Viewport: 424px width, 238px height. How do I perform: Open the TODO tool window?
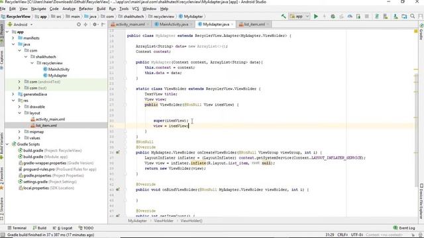click(x=86, y=228)
